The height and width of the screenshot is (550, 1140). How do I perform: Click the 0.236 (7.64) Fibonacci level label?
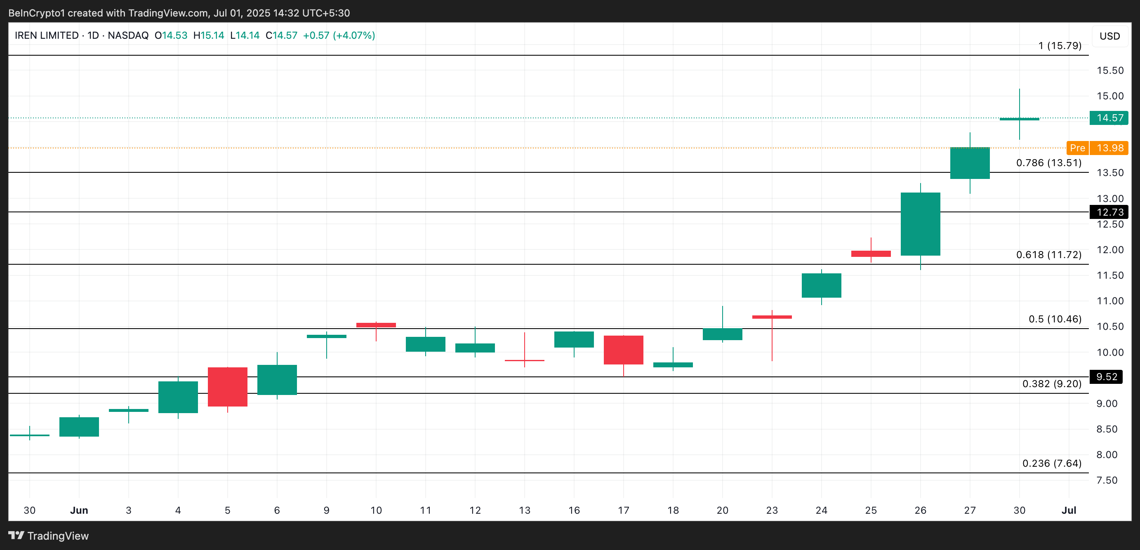point(1051,463)
